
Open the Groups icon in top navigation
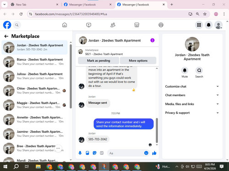click(x=161, y=25)
